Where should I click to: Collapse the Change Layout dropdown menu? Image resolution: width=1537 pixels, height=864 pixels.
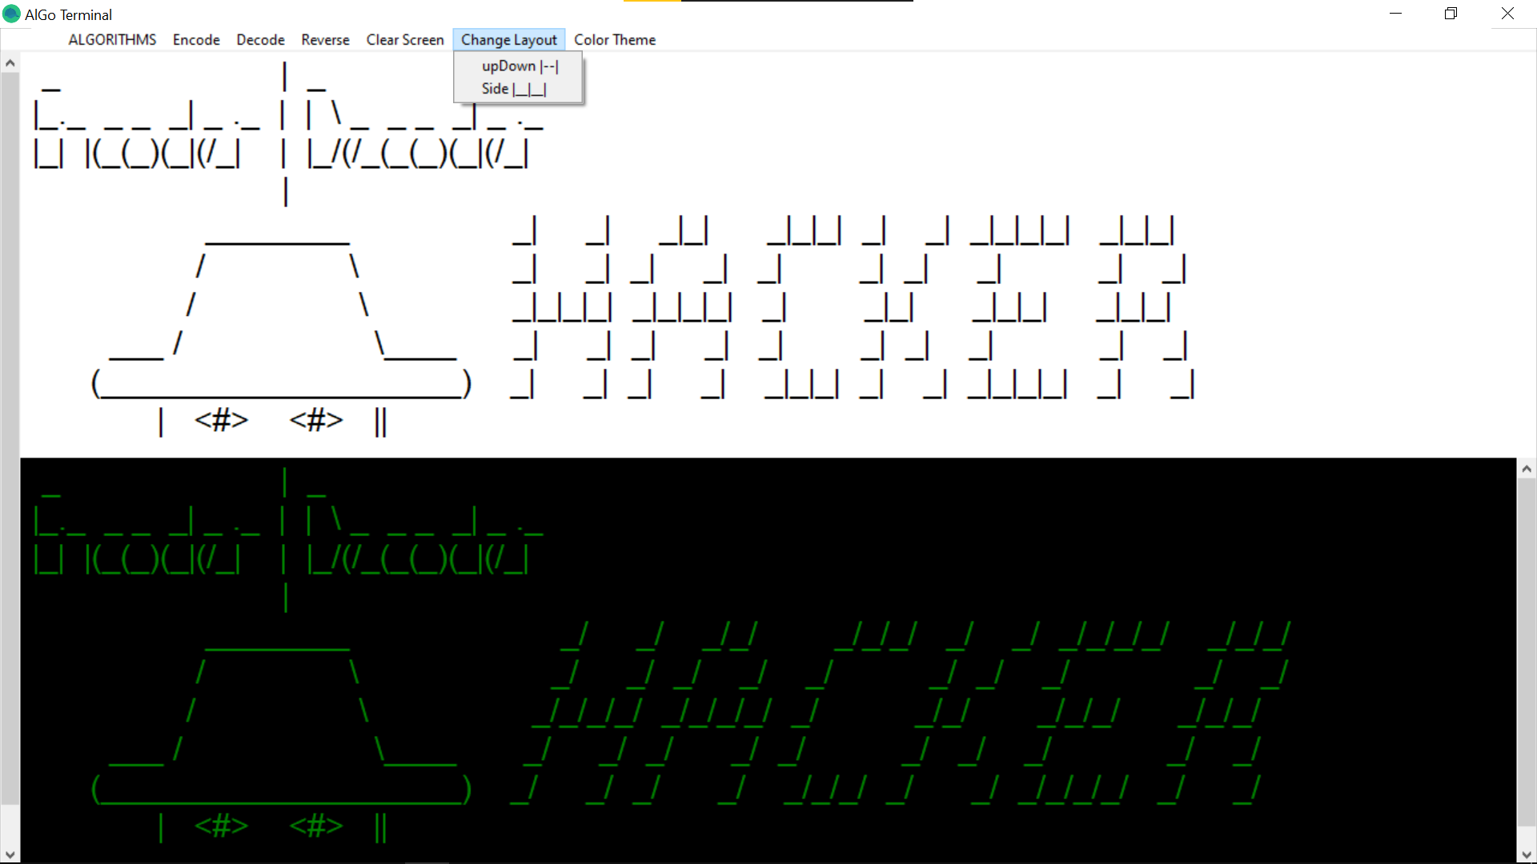(508, 40)
